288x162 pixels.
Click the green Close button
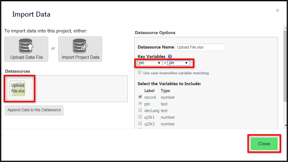click(264, 144)
